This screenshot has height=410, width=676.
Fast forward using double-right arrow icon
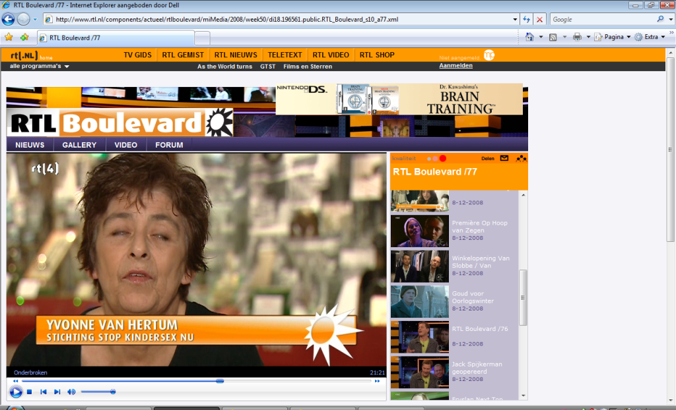point(377,381)
